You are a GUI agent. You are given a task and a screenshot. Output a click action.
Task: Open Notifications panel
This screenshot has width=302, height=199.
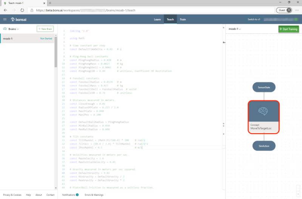point(70,195)
